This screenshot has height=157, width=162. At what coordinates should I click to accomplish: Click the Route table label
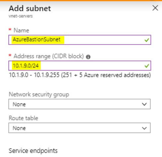(x=24, y=118)
